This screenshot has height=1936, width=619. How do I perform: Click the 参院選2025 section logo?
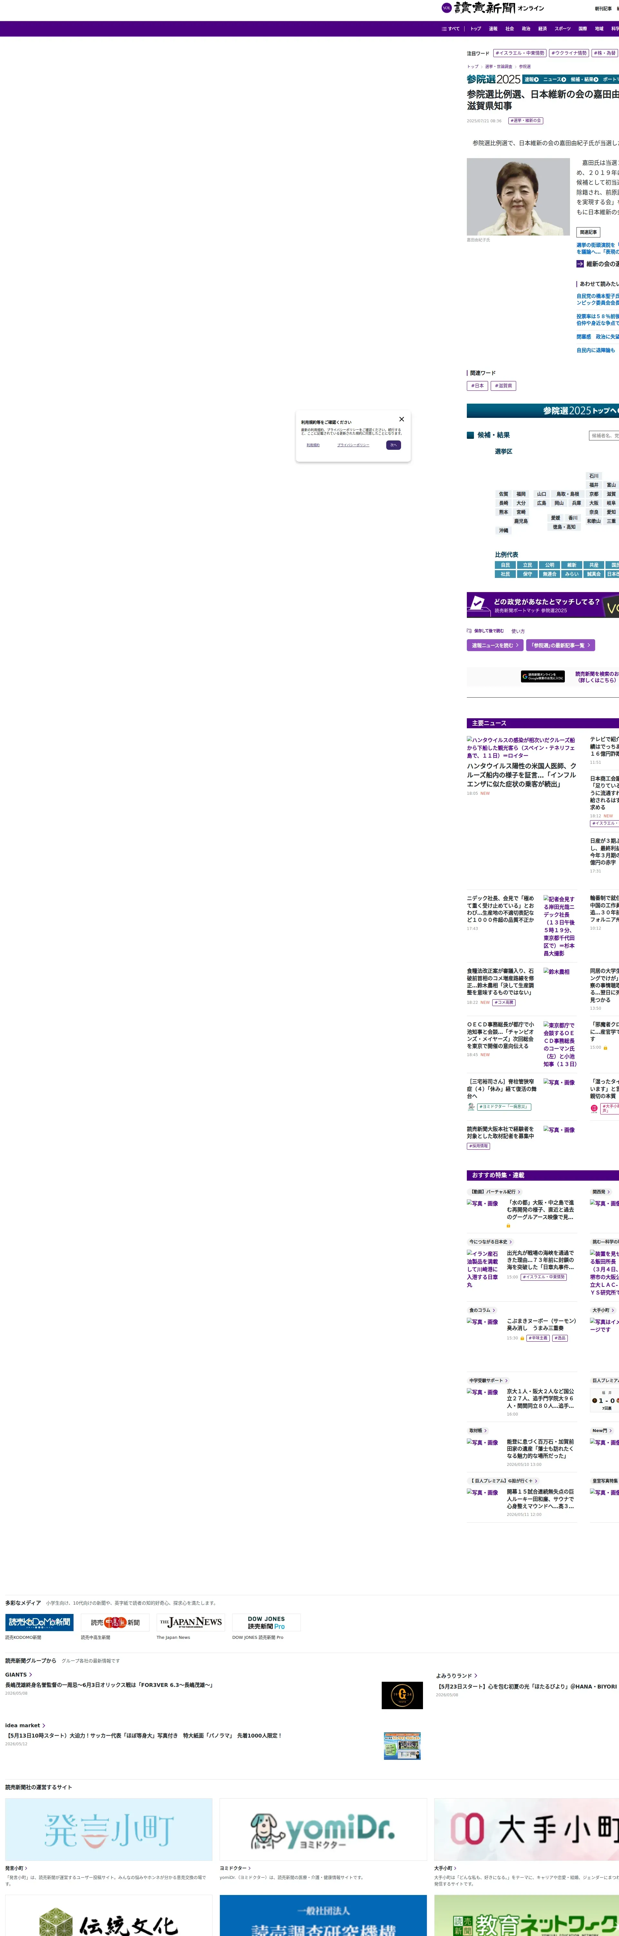pos(494,80)
